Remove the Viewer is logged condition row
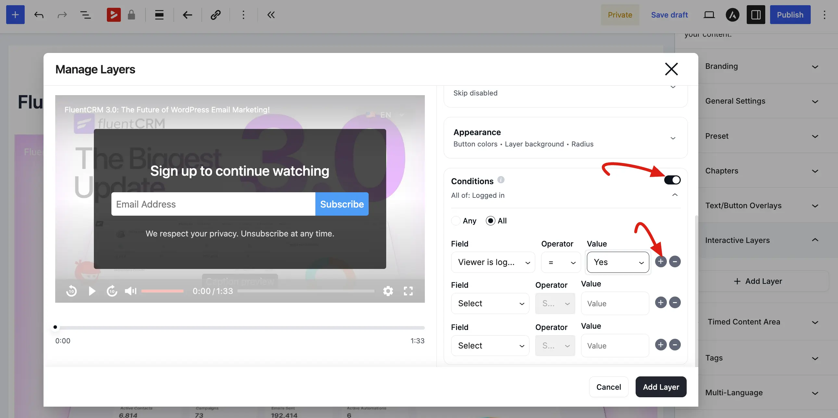838x418 pixels. (x=675, y=261)
